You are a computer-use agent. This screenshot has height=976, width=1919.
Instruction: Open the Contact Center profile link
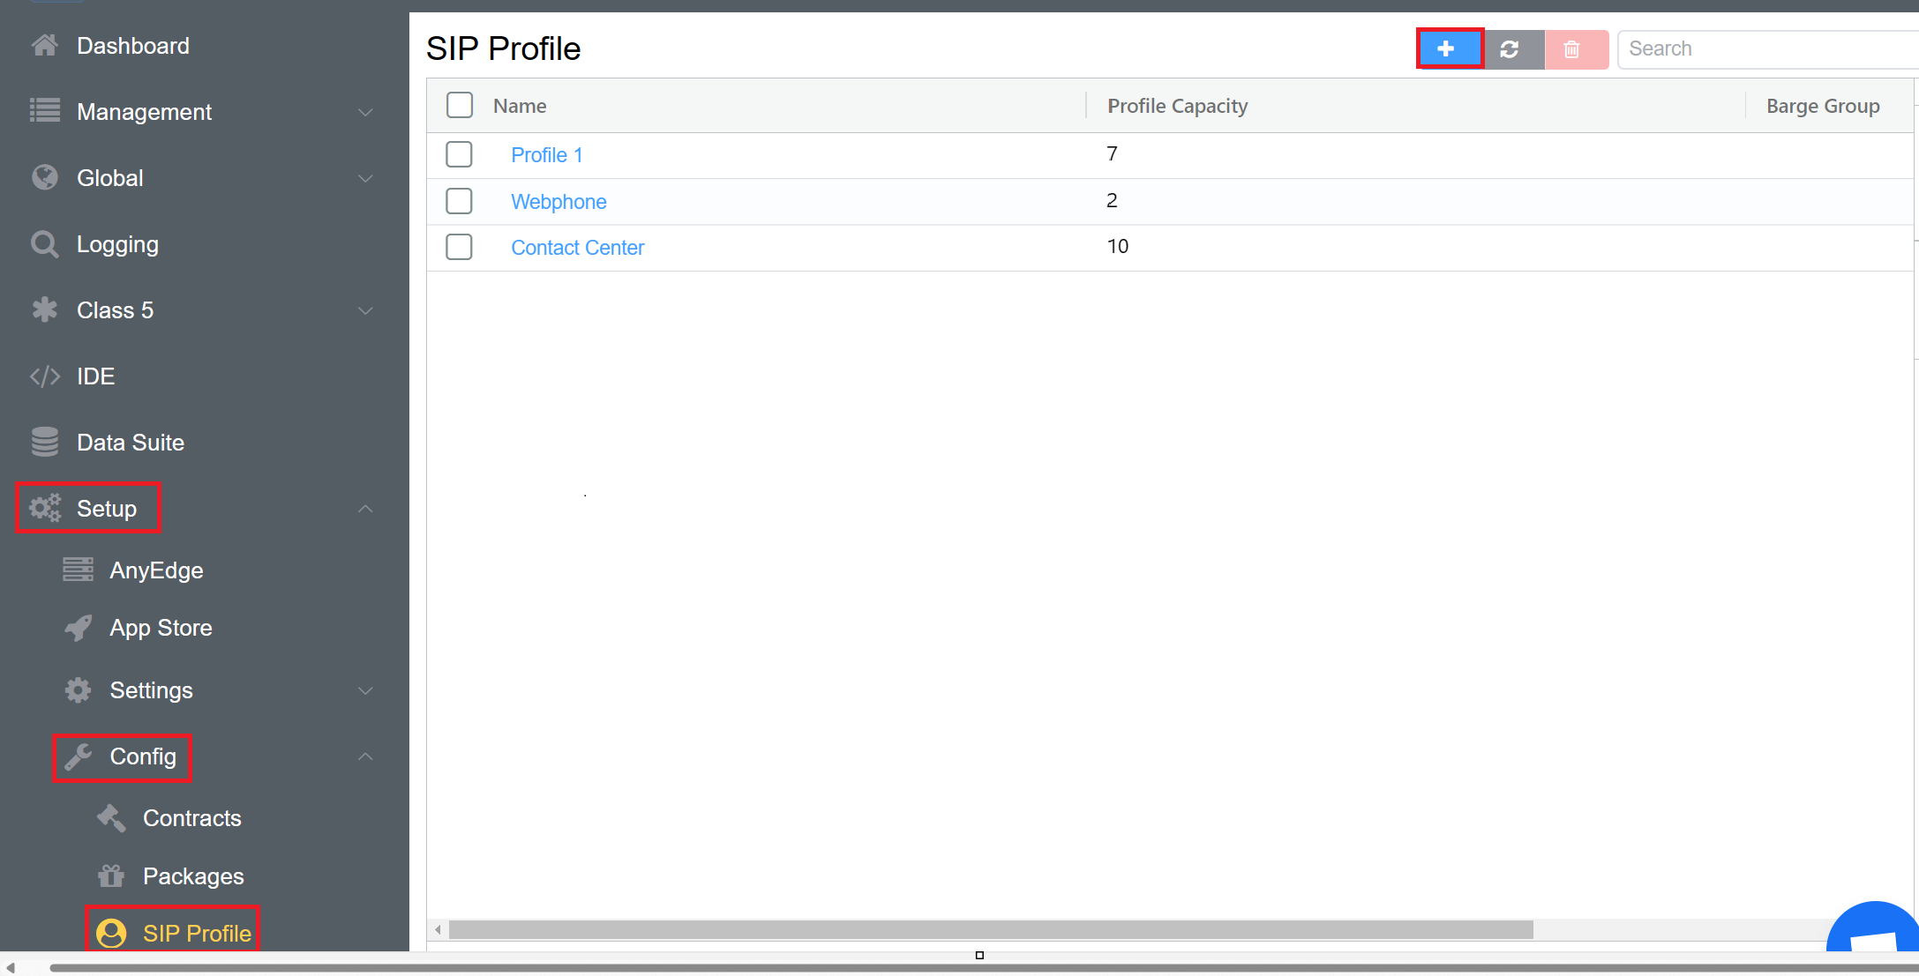pyautogui.click(x=577, y=248)
